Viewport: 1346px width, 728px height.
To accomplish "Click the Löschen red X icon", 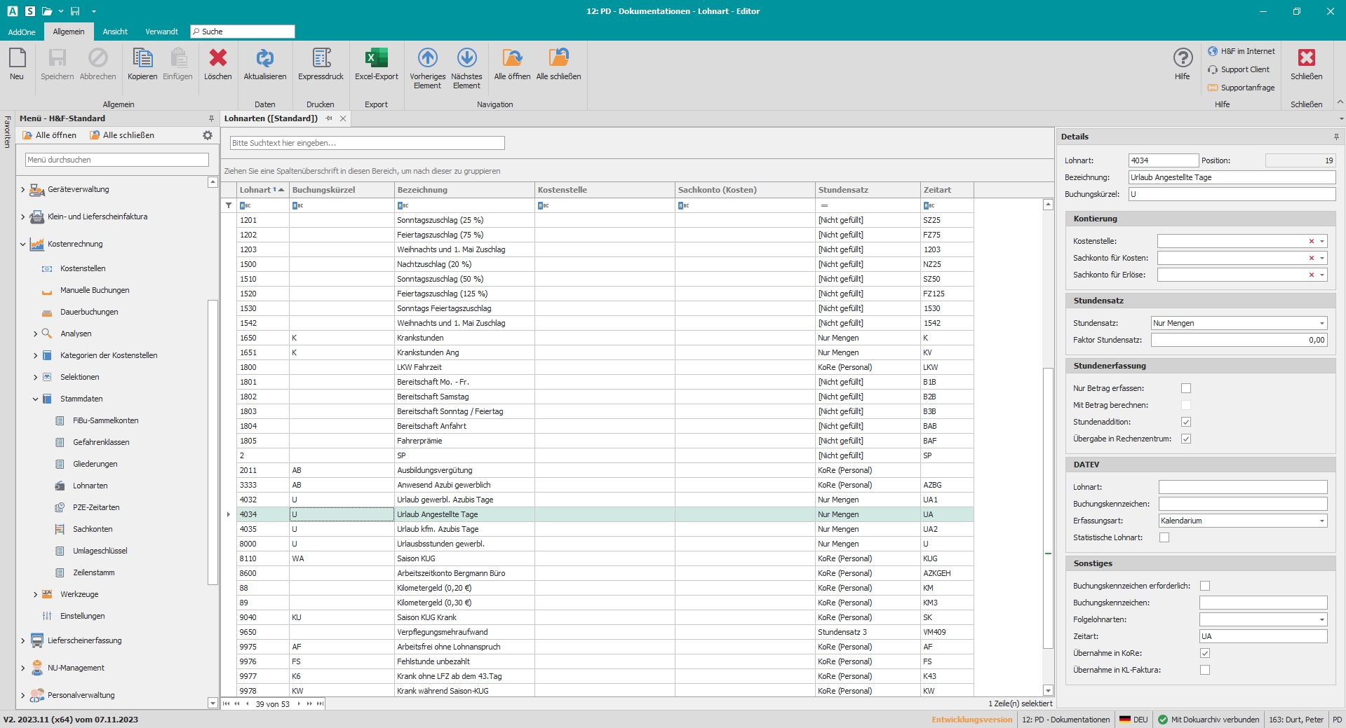I will [x=217, y=59].
